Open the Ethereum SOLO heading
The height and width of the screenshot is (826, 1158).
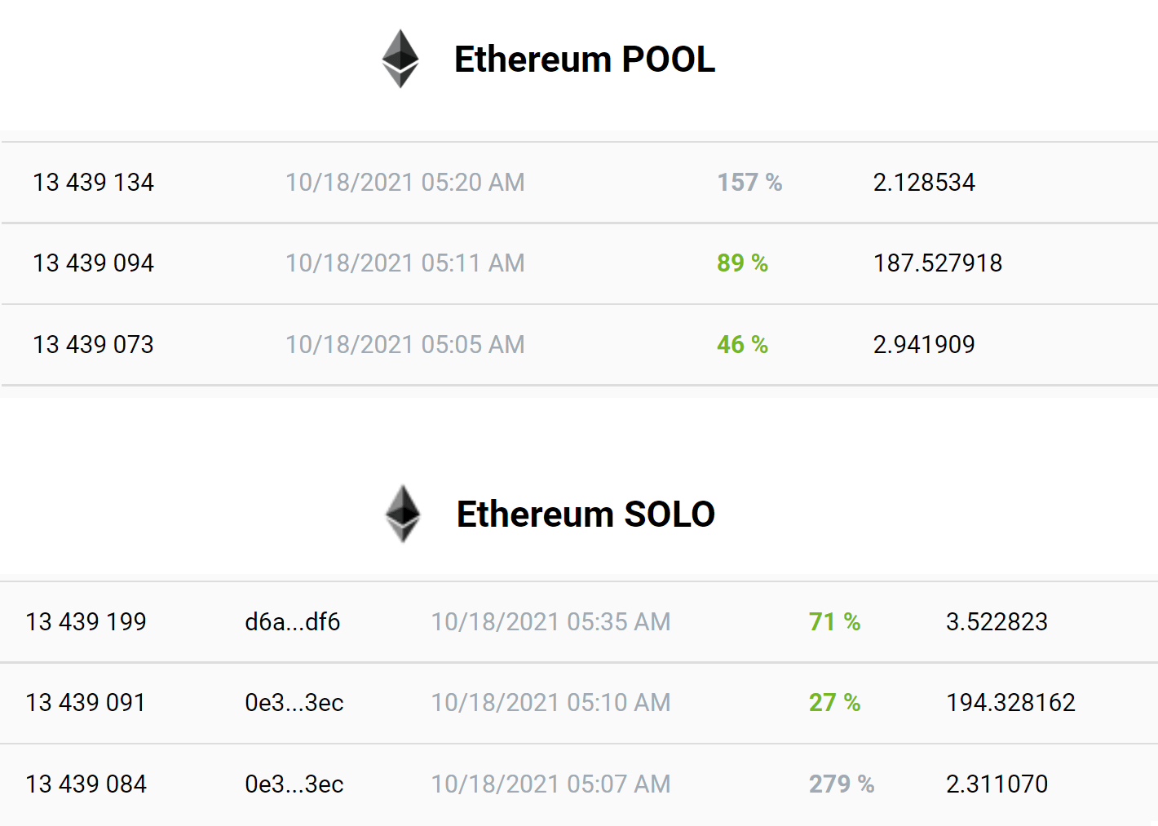(585, 515)
